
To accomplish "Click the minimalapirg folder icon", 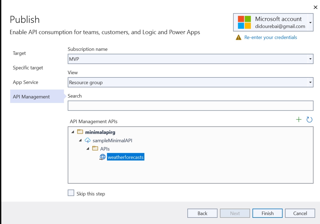I will (x=80, y=132).
